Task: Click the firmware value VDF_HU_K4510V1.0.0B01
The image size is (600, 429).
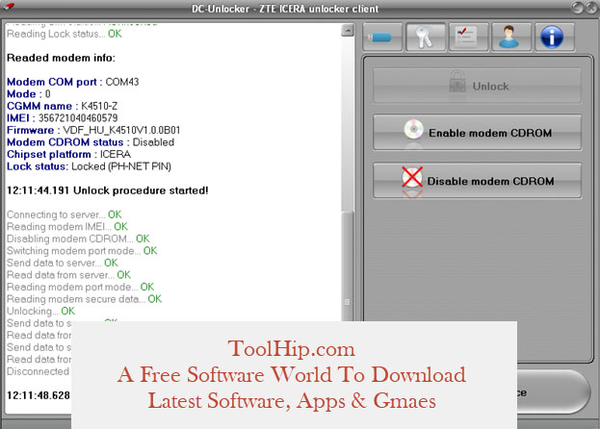Action: (121, 130)
